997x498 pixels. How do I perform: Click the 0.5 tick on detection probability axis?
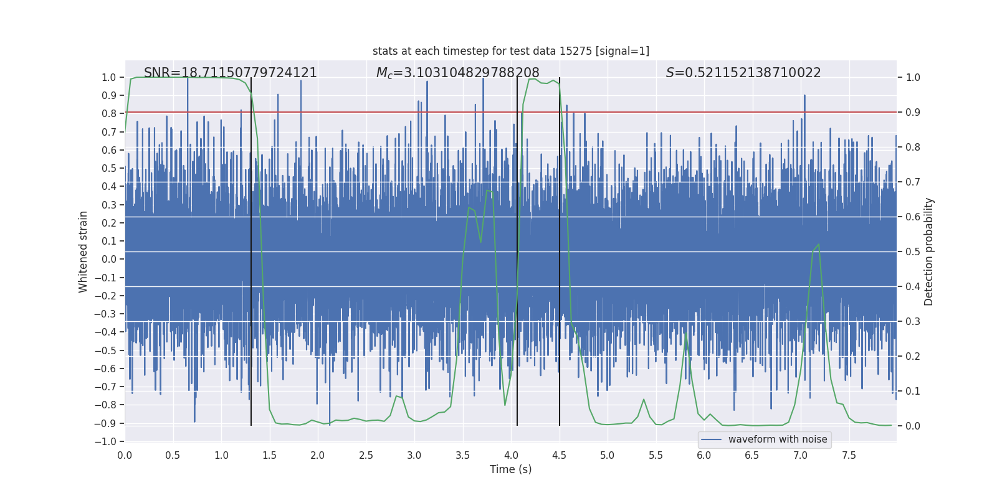pyautogui.click(x=913, y=252)
